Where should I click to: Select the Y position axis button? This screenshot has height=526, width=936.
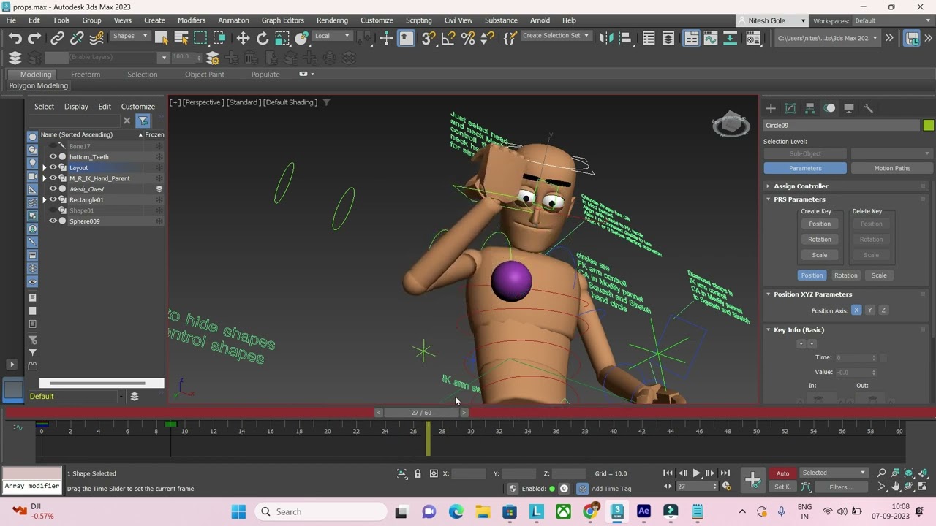click(869, 310)
